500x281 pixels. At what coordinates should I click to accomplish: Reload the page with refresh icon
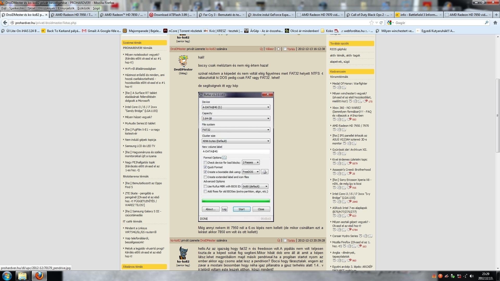(381, 23)
